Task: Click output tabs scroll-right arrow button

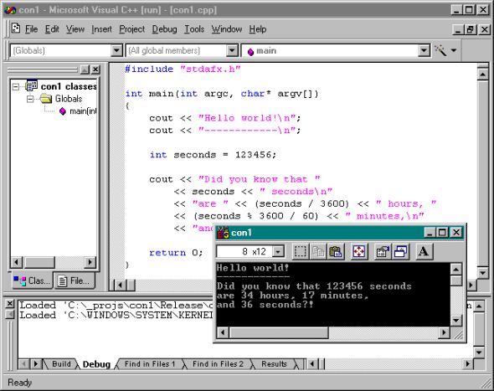Action: (x=36, y=364)
